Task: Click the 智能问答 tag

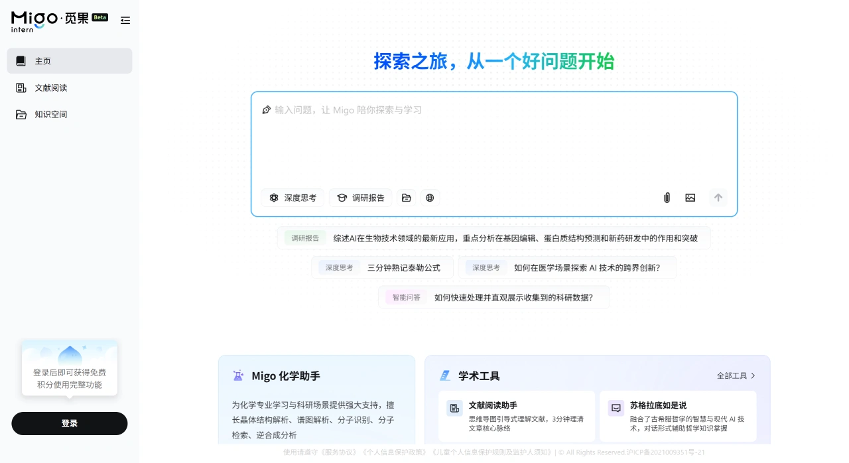Action: (406, 297)
